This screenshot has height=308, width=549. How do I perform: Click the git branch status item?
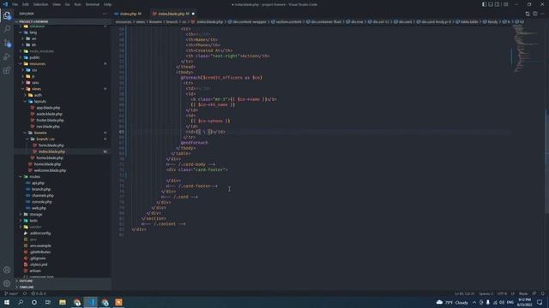pos(11,293)
